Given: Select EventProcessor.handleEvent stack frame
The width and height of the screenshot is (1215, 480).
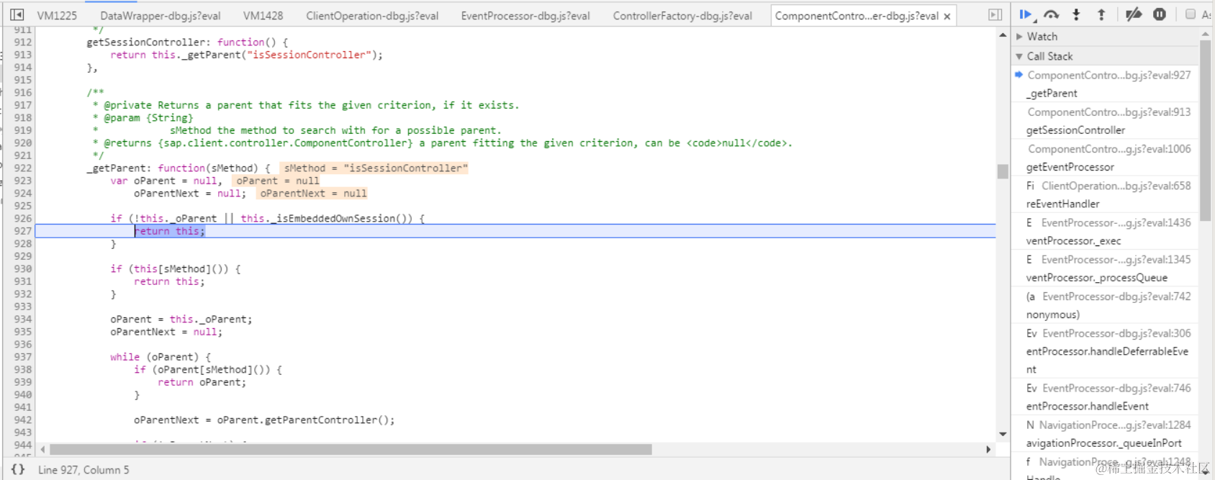Looking at the screenshot, I should coord(1106,397).
